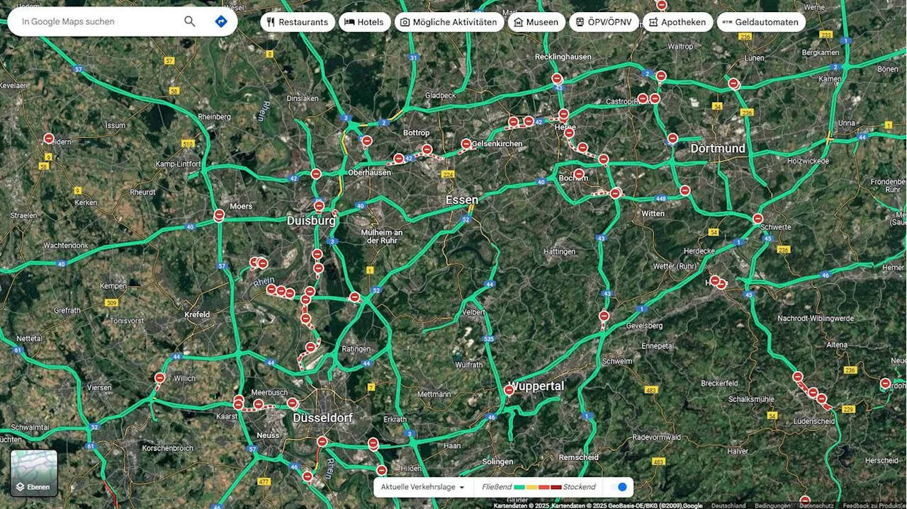Click the 509 road shield near Kempen
The width and height of the screenshot is (907, 509).
click(111, 303)
